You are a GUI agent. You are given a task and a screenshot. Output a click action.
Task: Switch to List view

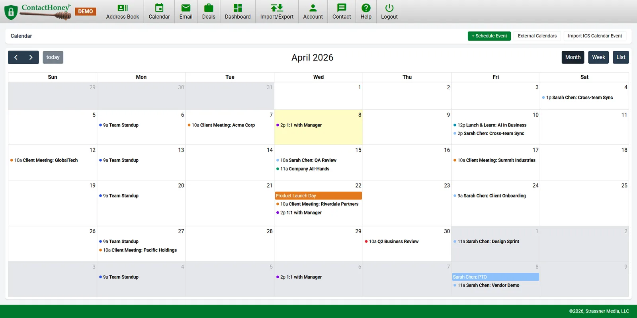tap(621, 57)
